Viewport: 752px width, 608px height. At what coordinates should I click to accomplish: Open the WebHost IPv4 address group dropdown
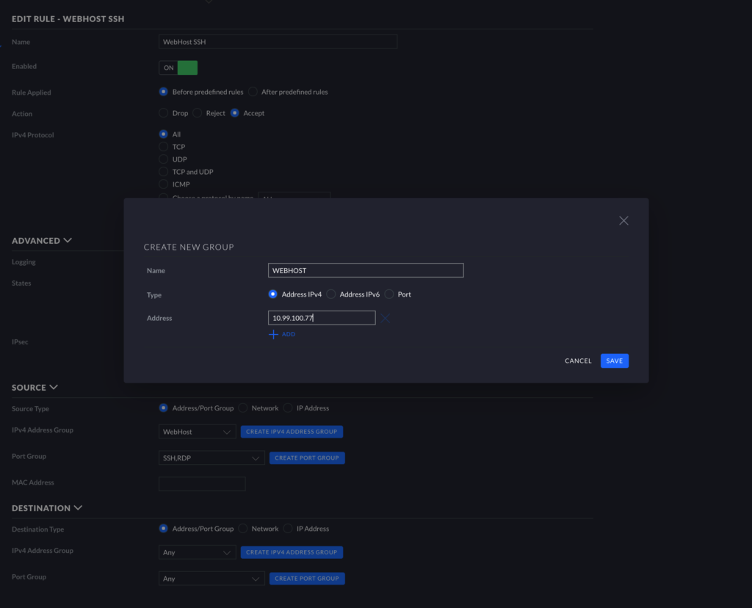click(x=197, y=432)
